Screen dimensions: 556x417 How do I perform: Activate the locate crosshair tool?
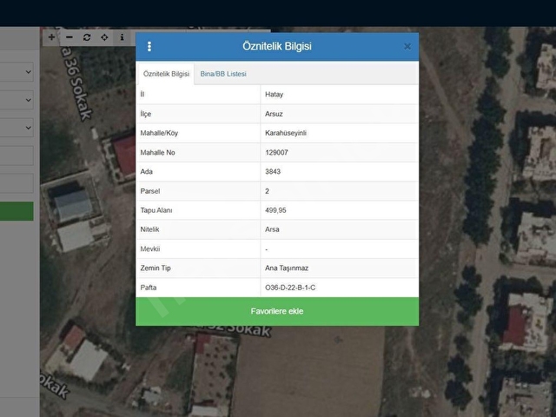[104, 37]
